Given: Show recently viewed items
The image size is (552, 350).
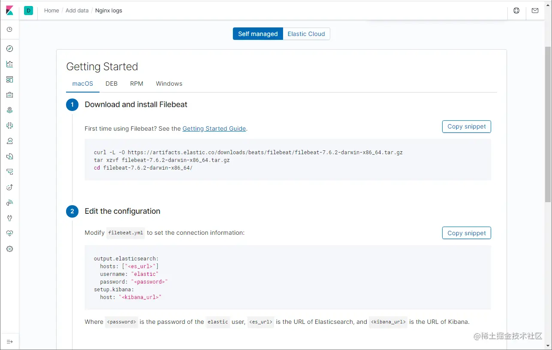Looking at the screenshot, I should pos(10,30).
